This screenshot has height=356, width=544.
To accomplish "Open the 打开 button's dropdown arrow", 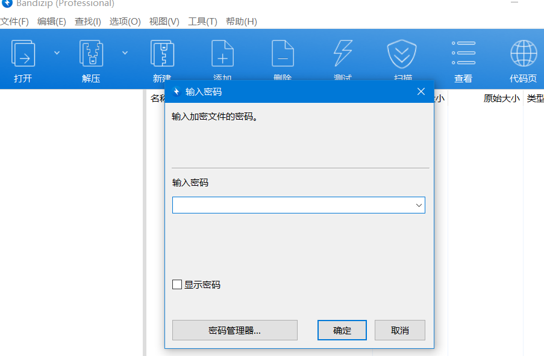I will [55, 53].
